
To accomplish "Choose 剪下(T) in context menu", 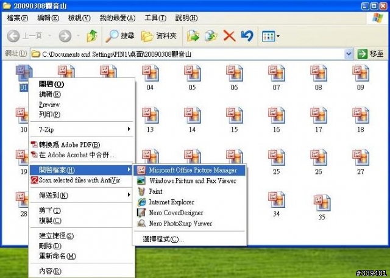I will click(x=82, y=210).
